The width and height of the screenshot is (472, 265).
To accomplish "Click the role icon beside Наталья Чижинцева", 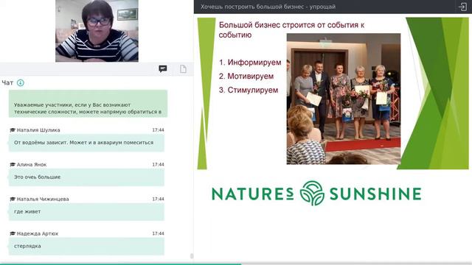I will pyautogui.click(x=13, y=199).
